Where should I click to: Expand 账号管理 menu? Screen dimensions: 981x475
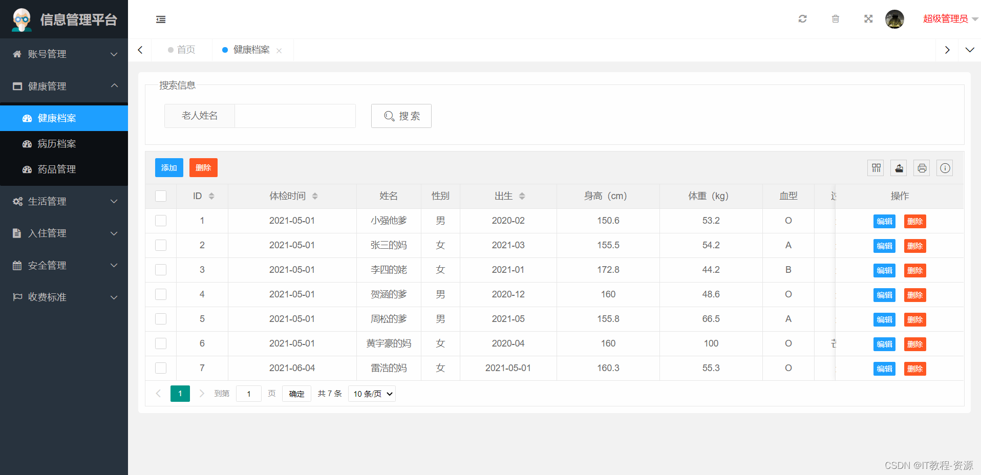(64, 54)
